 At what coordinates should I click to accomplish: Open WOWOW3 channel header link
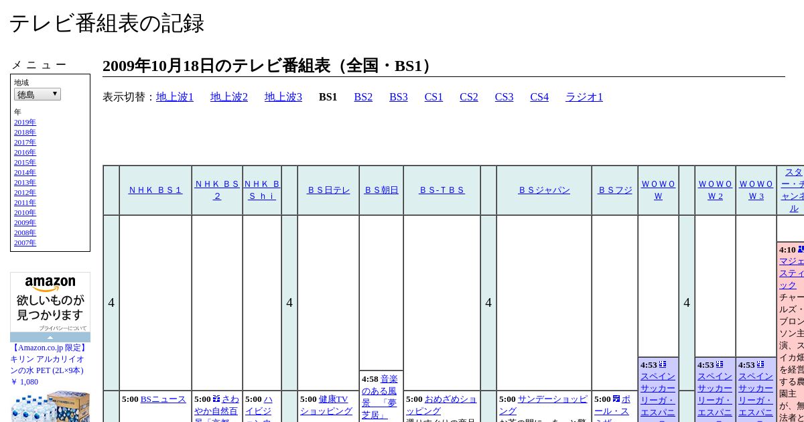(756, 190)
